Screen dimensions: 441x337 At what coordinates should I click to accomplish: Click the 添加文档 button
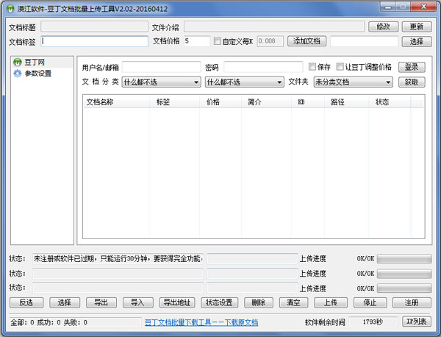(x=306, y=41)
